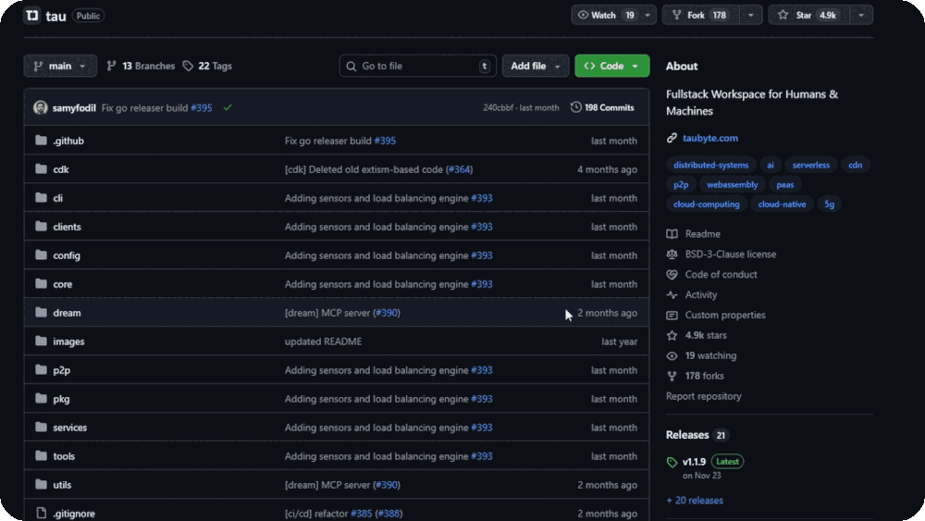Expand the Add file menu
The image size is (925, 521).
(x=535, y=66)
